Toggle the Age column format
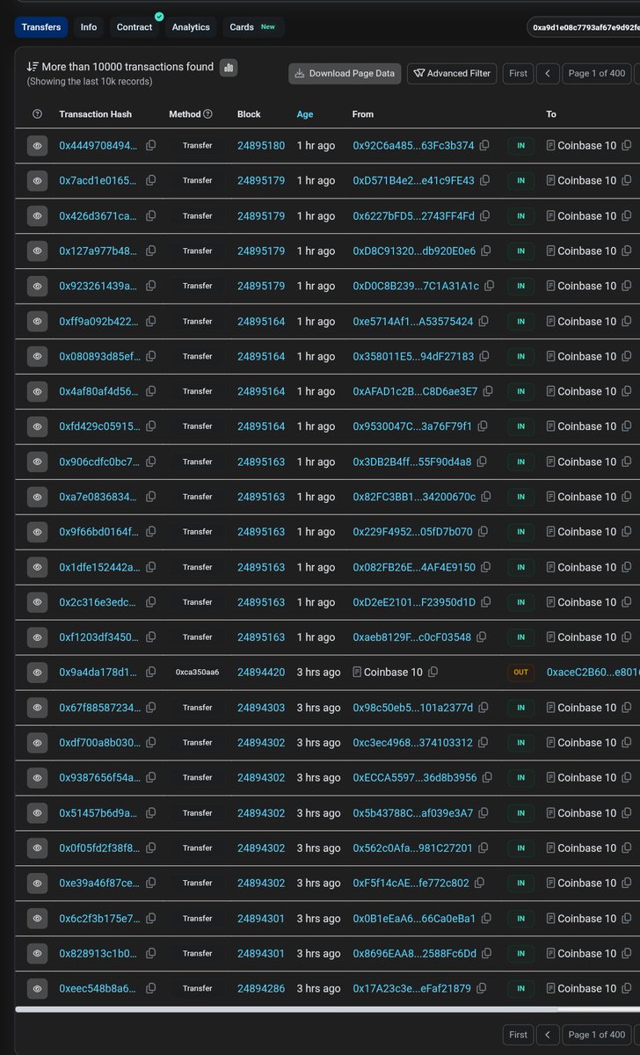640x1055 pixels. 305,114
